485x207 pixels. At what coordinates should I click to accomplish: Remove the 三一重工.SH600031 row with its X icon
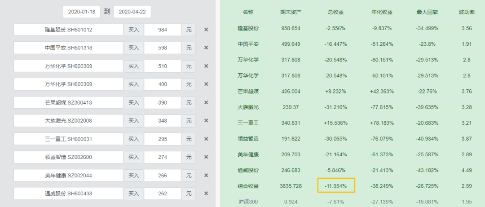pyautogui.click(x=206, y=139)
